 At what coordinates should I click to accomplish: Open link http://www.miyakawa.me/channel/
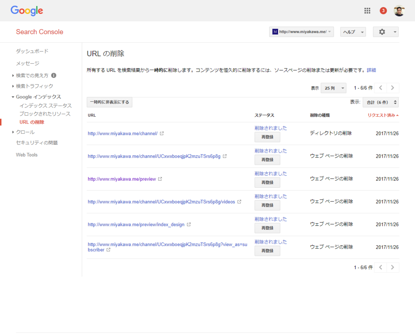(x=123, y=133)
